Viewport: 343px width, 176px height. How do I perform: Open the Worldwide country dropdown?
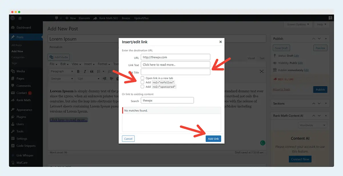[312, 125]
